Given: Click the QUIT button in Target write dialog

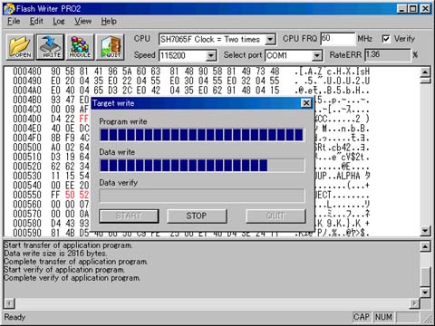Looking at the screenshot, I should tap(275, 216).
